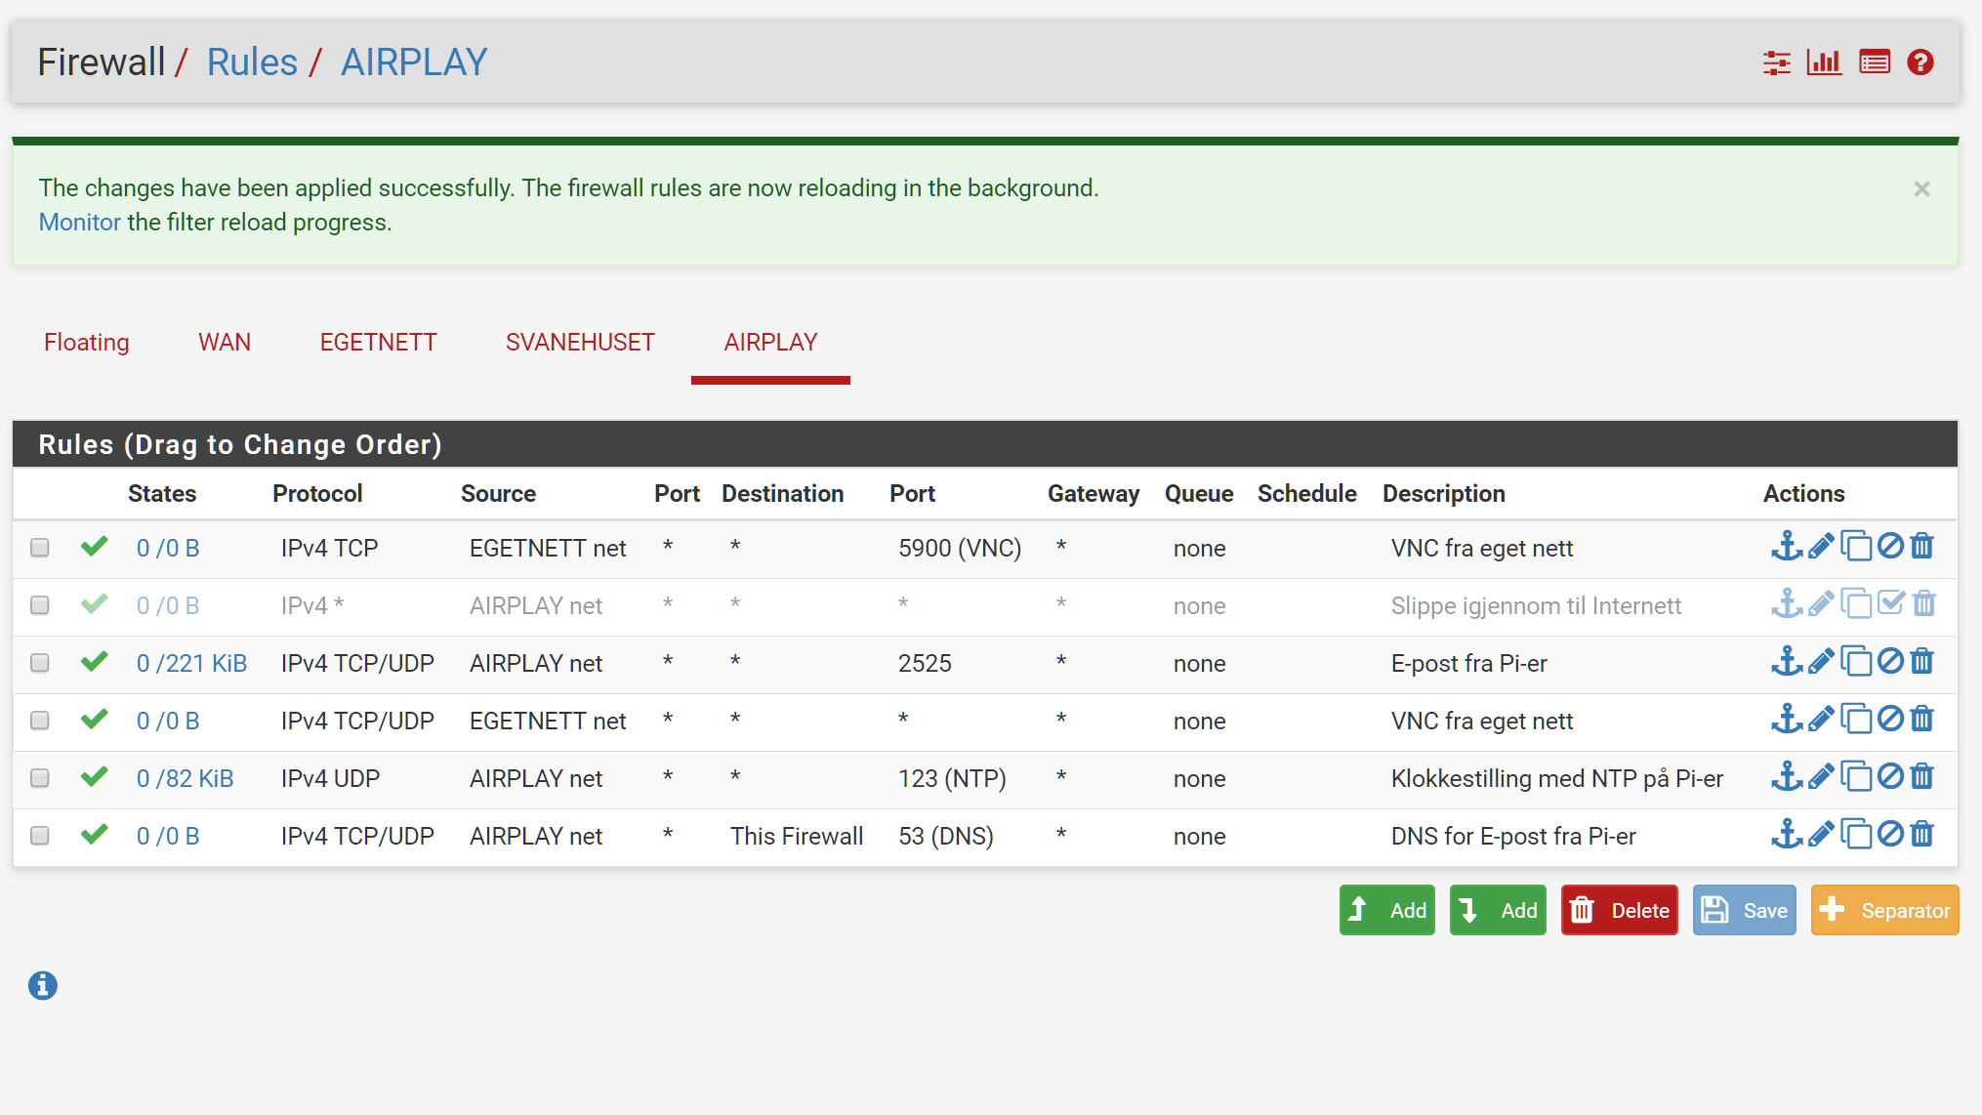The width and height of the screenshot is (1982, 1115).
Task: Add rule to top with up-arrow Add
Action: point(1386,910)
